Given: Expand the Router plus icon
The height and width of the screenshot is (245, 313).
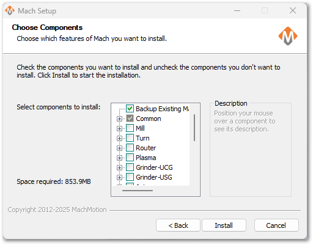Looking at the screenshot, I should coord(119,148).
